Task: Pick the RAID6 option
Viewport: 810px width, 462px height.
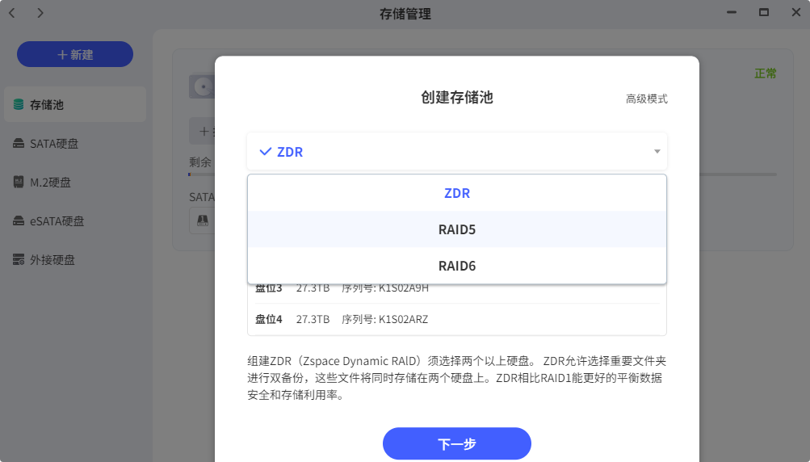Action: click(x=456, y=266)
